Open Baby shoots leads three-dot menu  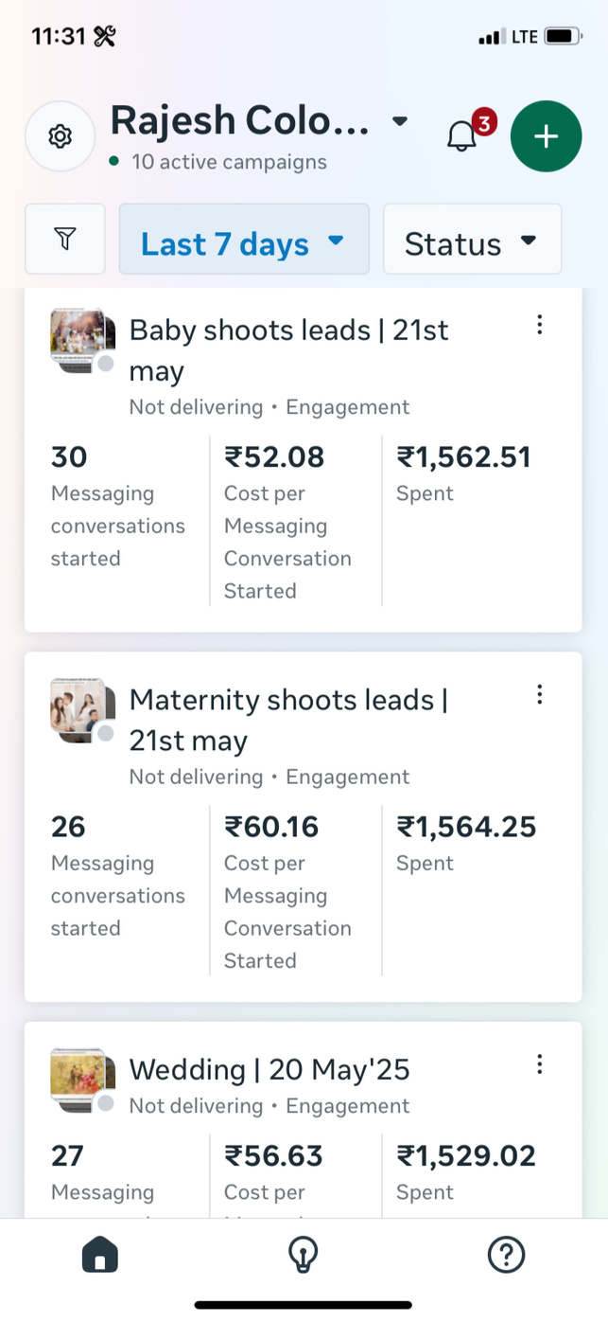[539, 325]
